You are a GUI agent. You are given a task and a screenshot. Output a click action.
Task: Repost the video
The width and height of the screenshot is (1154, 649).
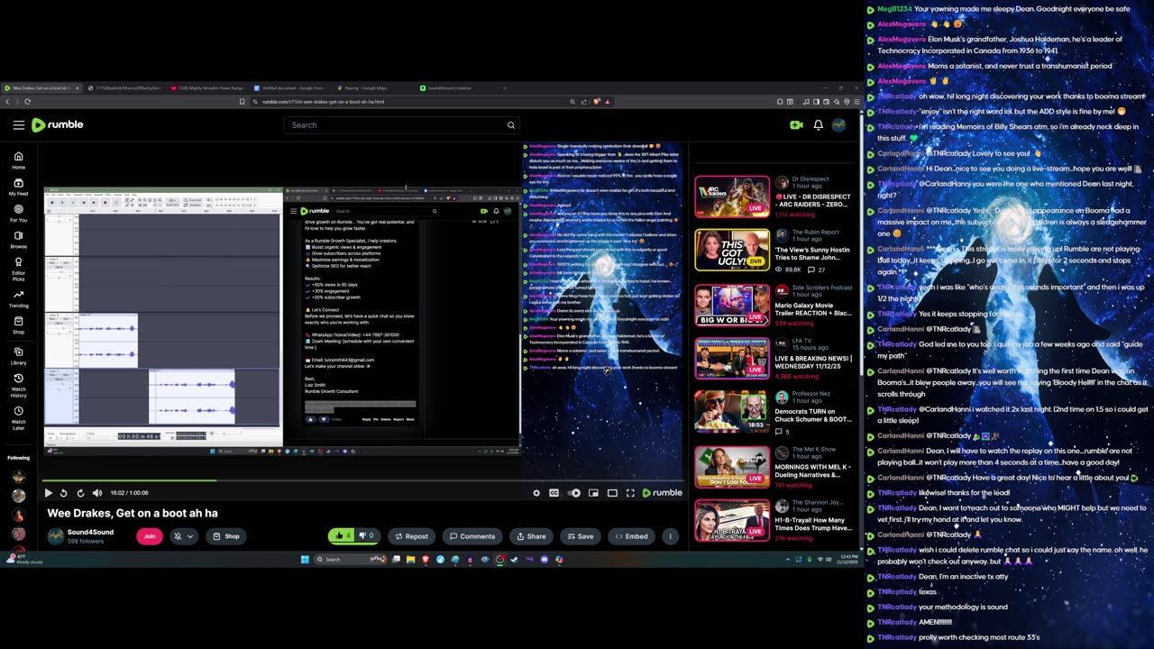[x=411, y=536]
